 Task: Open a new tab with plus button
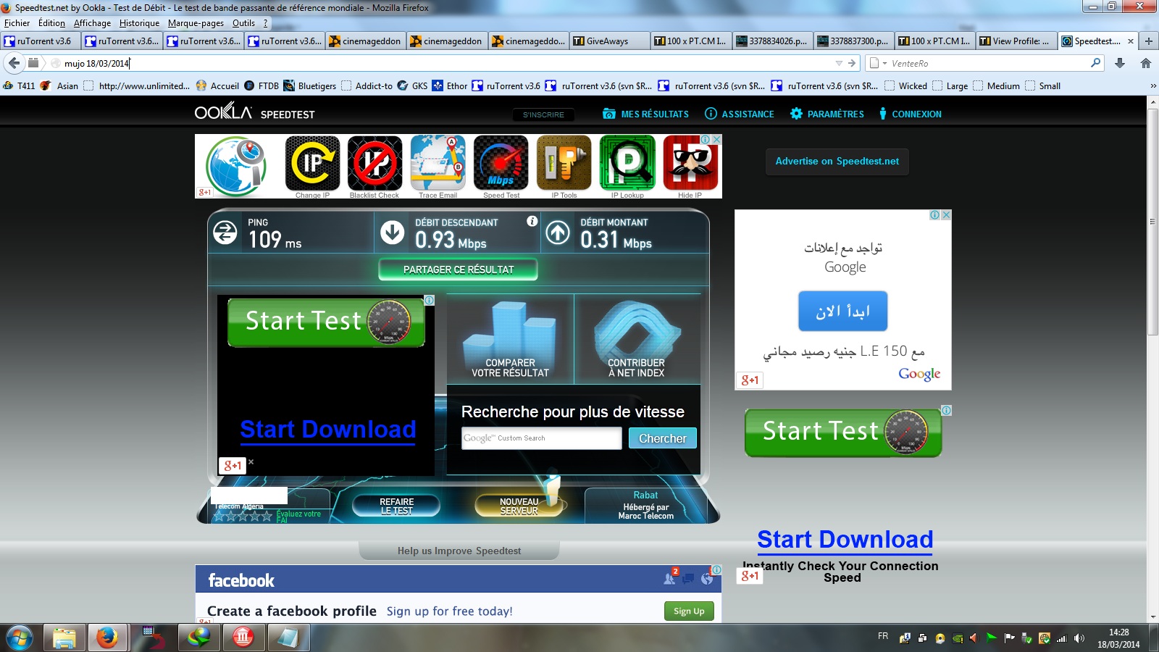(x=1149, y=41)
